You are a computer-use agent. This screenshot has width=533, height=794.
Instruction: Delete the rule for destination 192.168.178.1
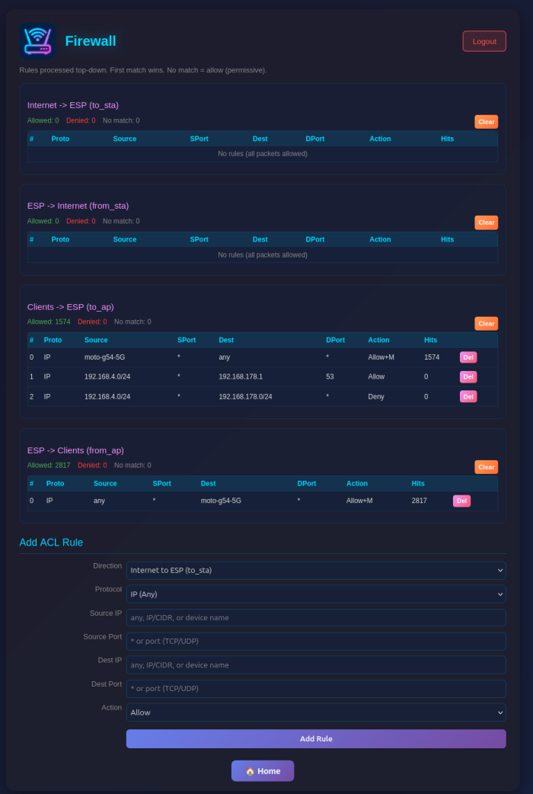[468, 376]
